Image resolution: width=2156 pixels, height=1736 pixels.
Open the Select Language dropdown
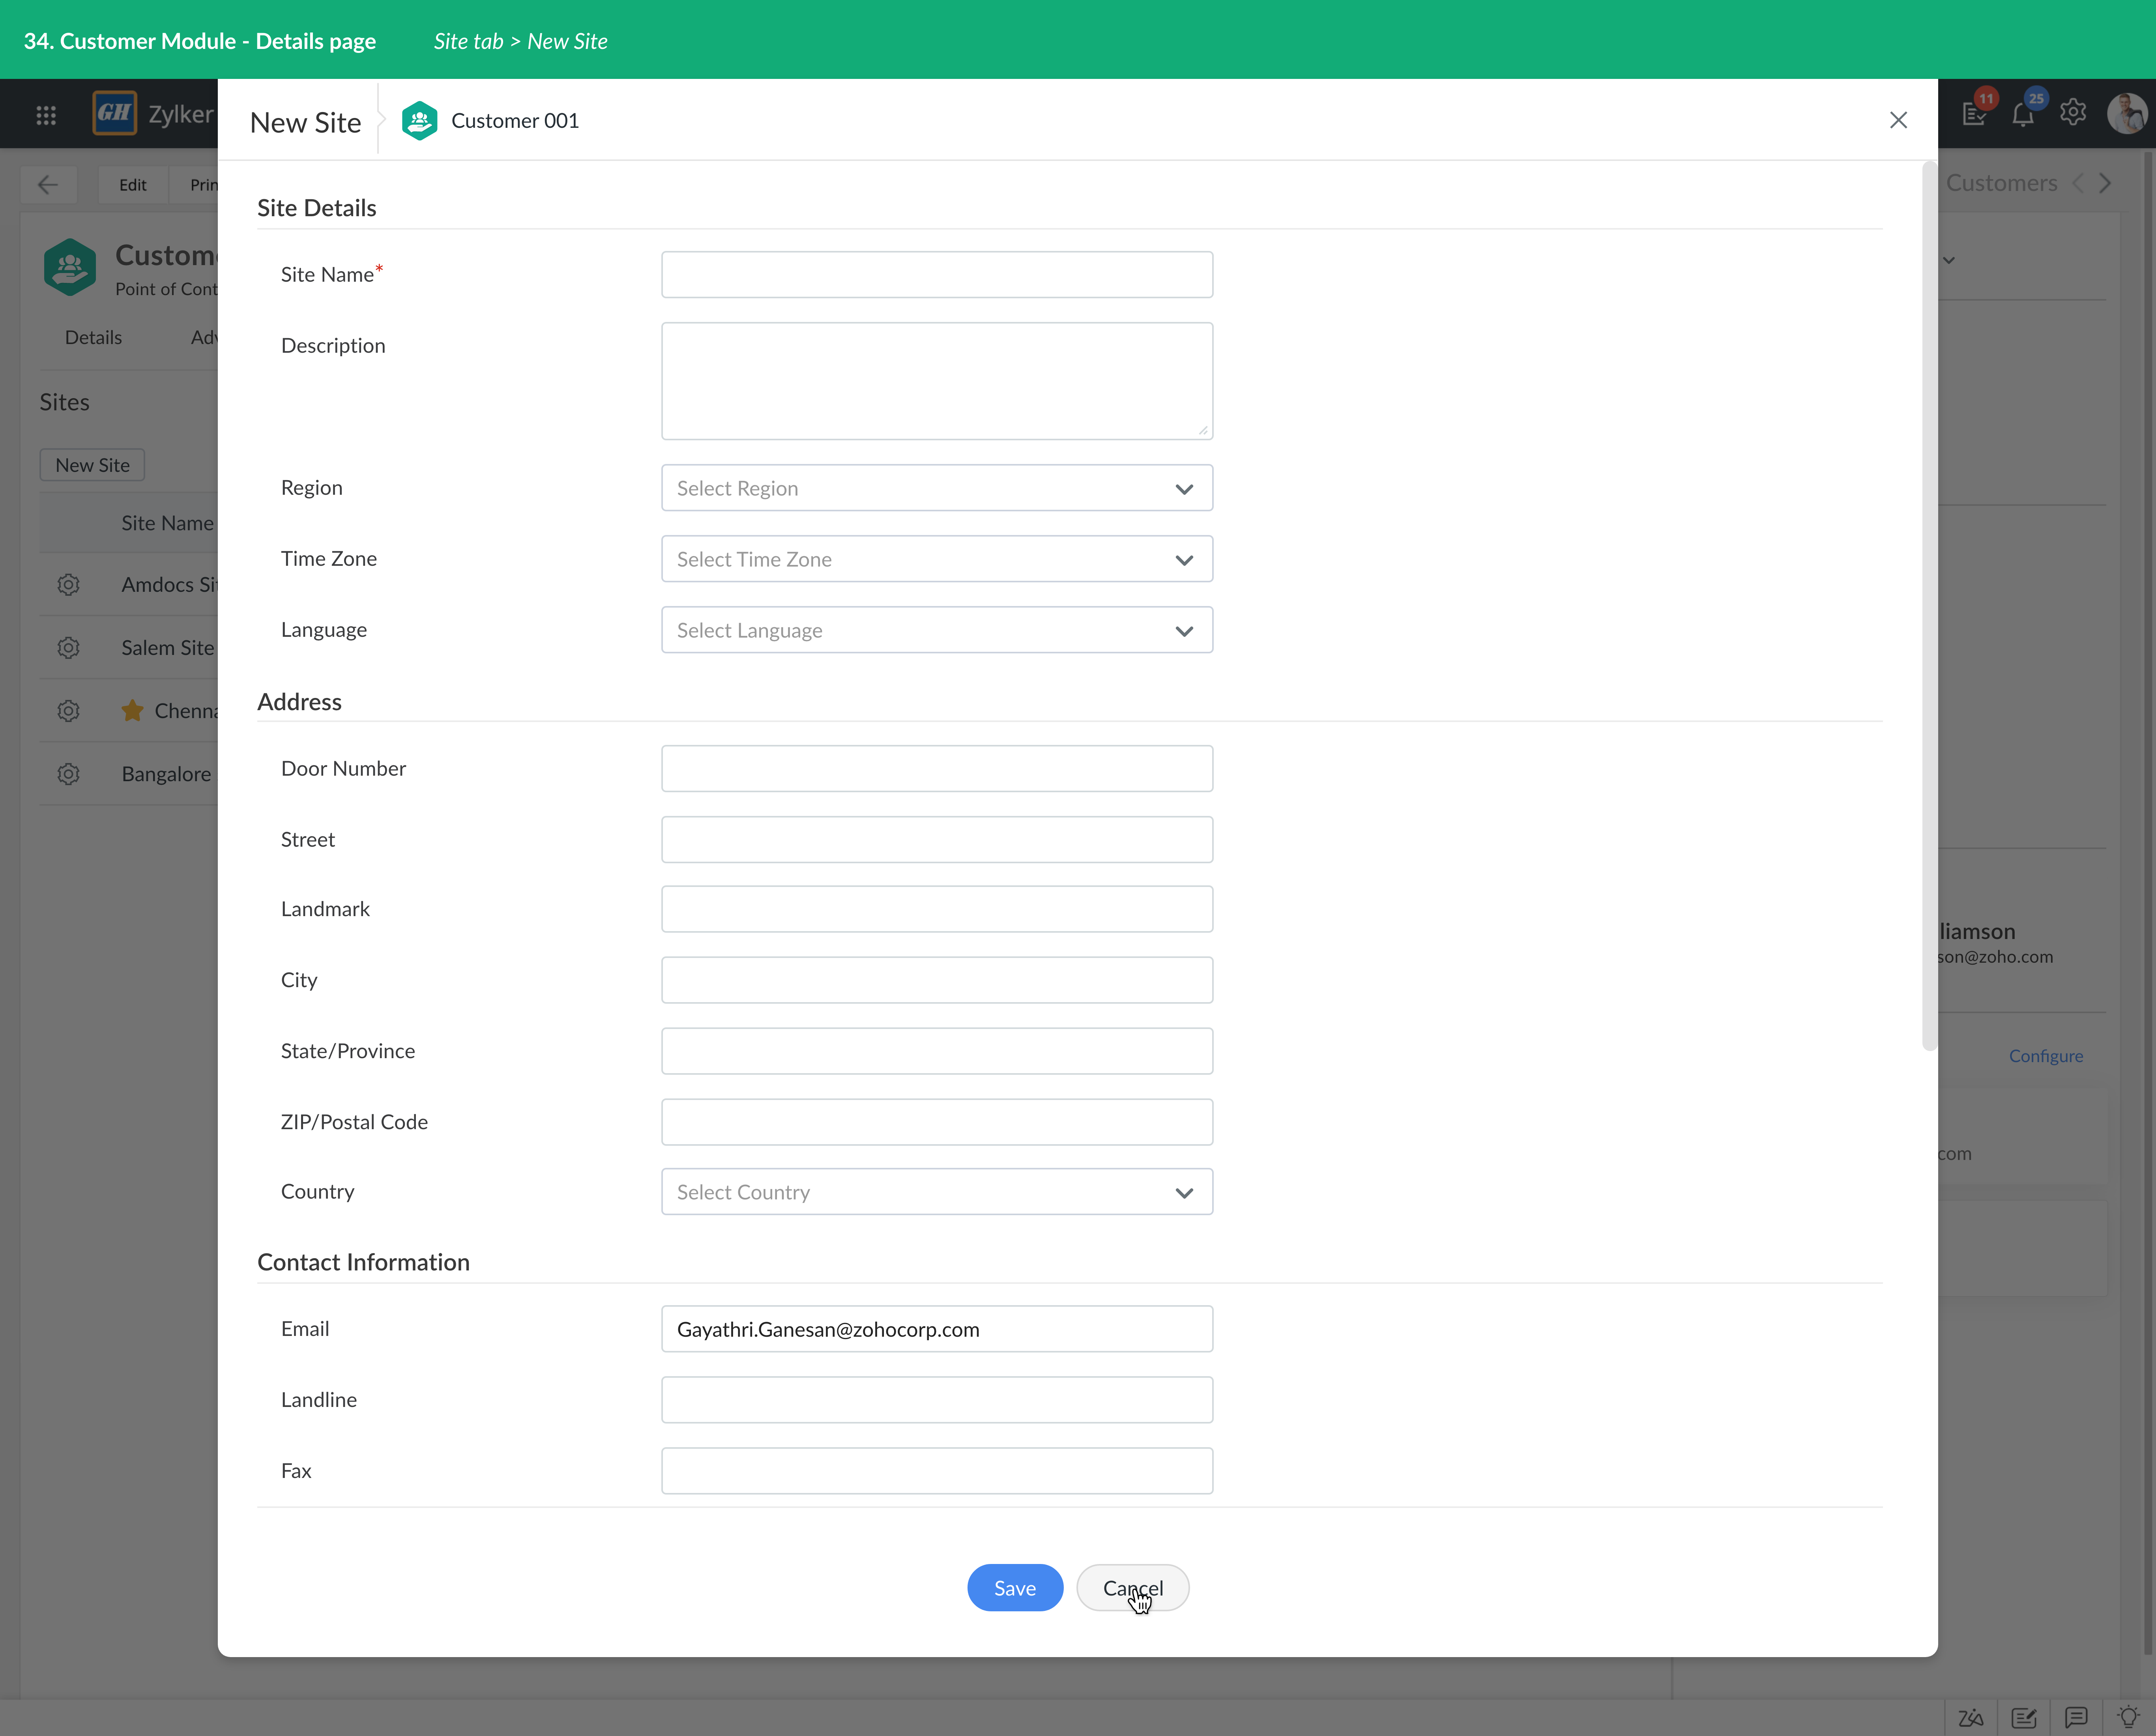[x=937, y=630]
